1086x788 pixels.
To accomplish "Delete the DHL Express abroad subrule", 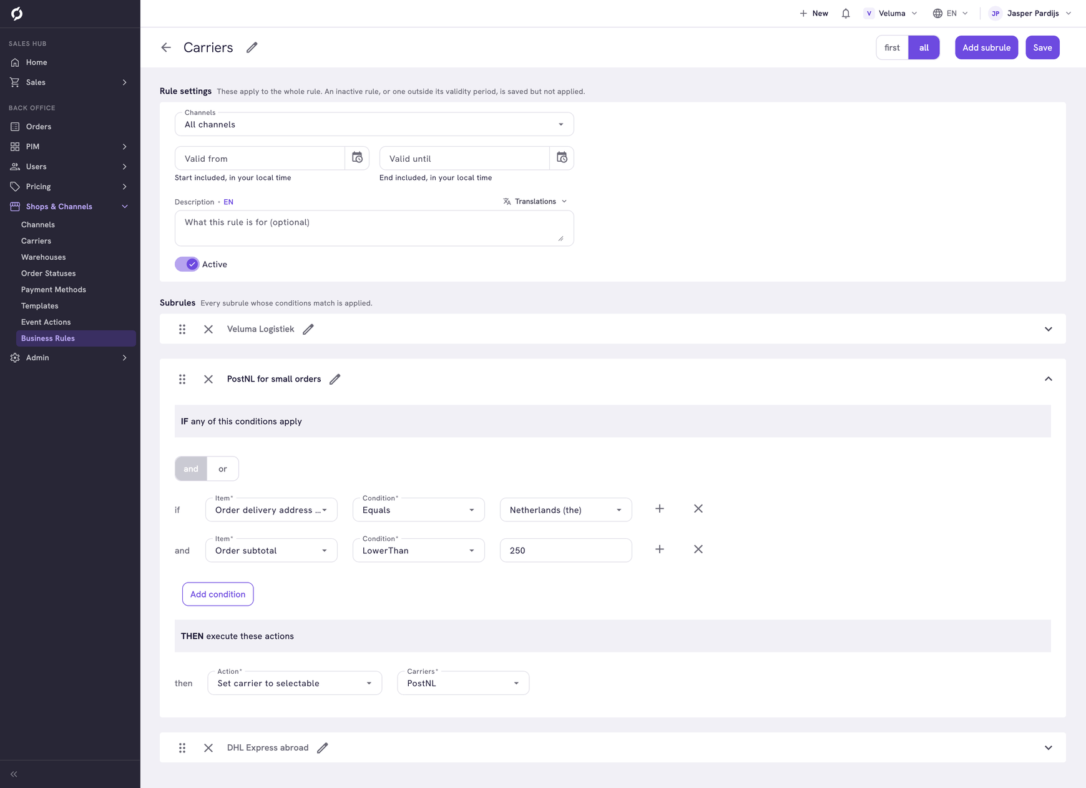I will tap(208, 748).
